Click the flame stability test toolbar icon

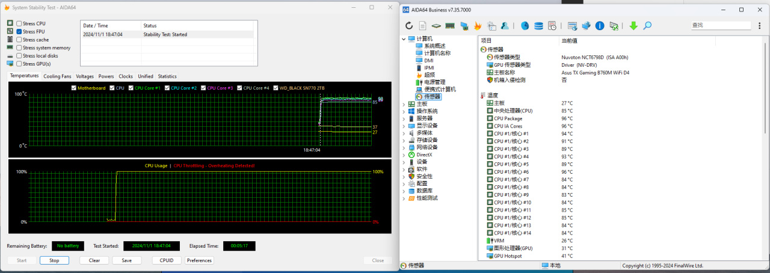coord(478,26)
